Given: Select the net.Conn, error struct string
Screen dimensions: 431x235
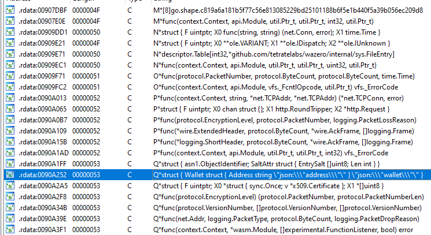Looking at the screenshot, I should point(267,32).
